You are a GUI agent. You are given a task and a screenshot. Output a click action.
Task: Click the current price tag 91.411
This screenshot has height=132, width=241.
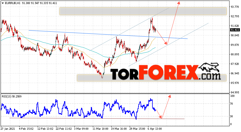[x=235, y=30]
